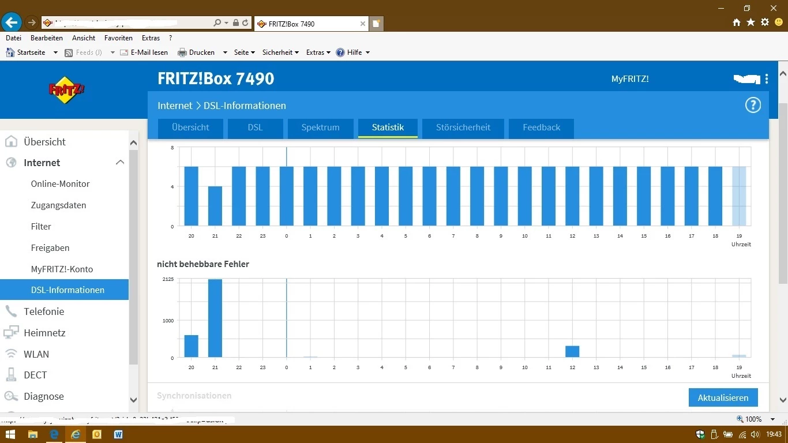This screenshot has width=788, height=443.
Task: Open the FRITZ!Box help question mark circle
Action: click(x=753, y=105)
